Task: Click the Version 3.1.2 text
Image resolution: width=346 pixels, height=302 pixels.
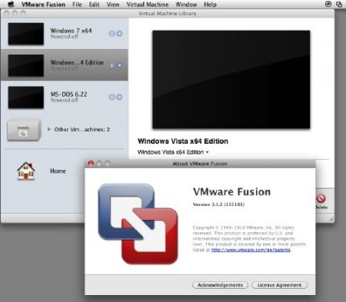Action: pyautogui.click(x=218, y=204)
